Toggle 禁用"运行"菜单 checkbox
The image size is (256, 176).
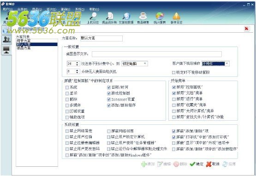click(x=174, y=99)
